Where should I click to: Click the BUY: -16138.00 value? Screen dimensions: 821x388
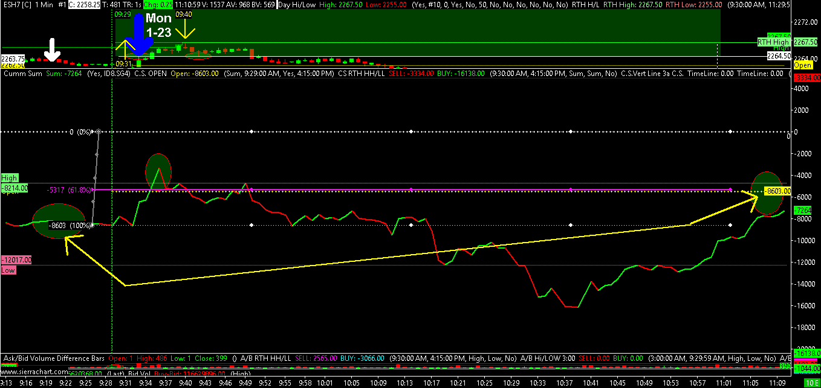click(x=462, y=74)
